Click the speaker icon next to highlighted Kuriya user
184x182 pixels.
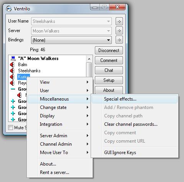point(12,77)
